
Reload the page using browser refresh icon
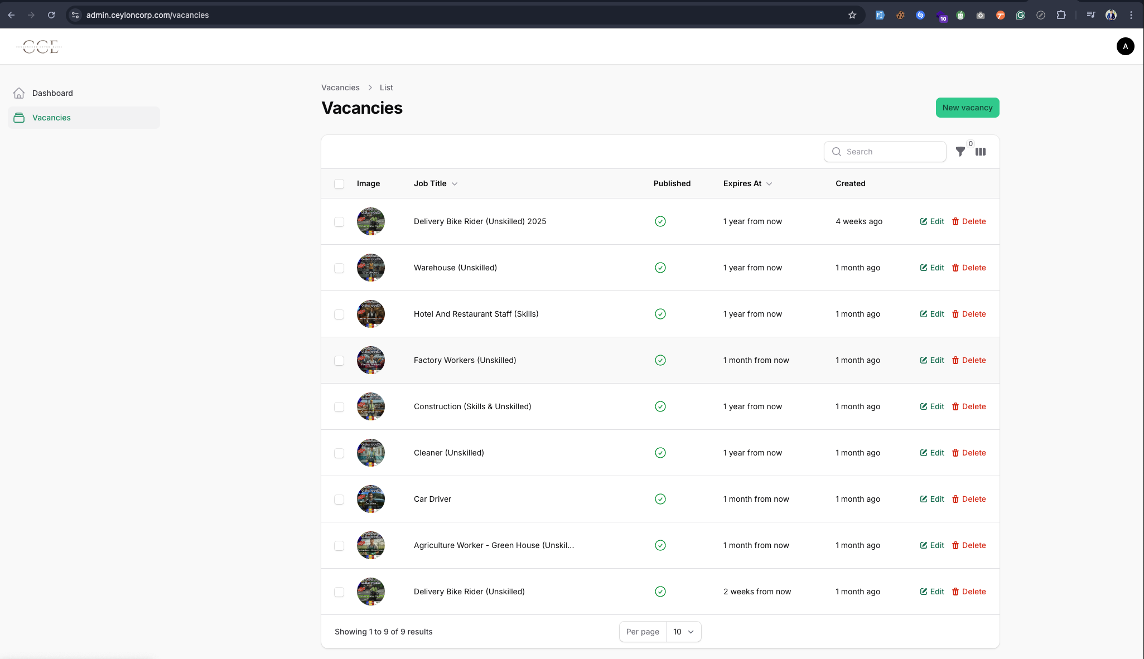coord(51,15)
